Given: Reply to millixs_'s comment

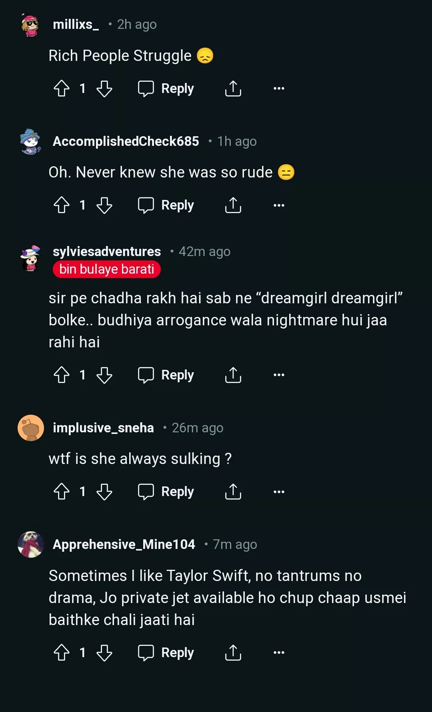Looking at the screenshot, I should click(x=166, y=89).
